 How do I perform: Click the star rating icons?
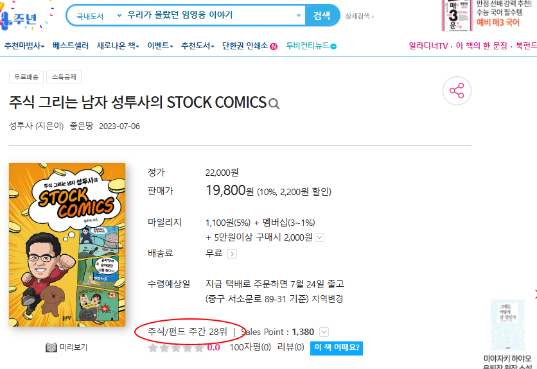coord(176,348)
